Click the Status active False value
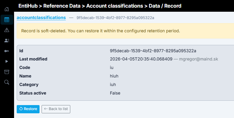Screen dimensions: 234x118 [x=115, y=93]
